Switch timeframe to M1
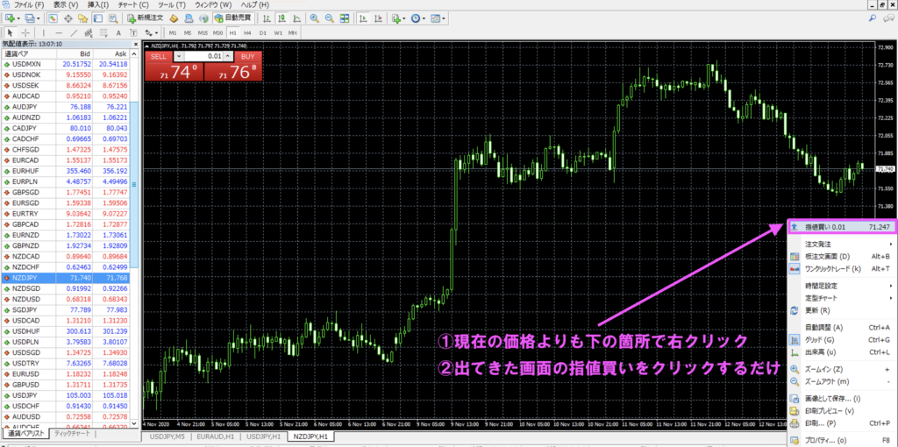Viewport: 898px width, 447px height. point(173,32)
